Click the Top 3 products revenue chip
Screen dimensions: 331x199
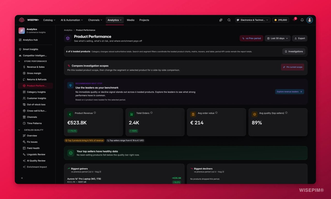point(84,141)
